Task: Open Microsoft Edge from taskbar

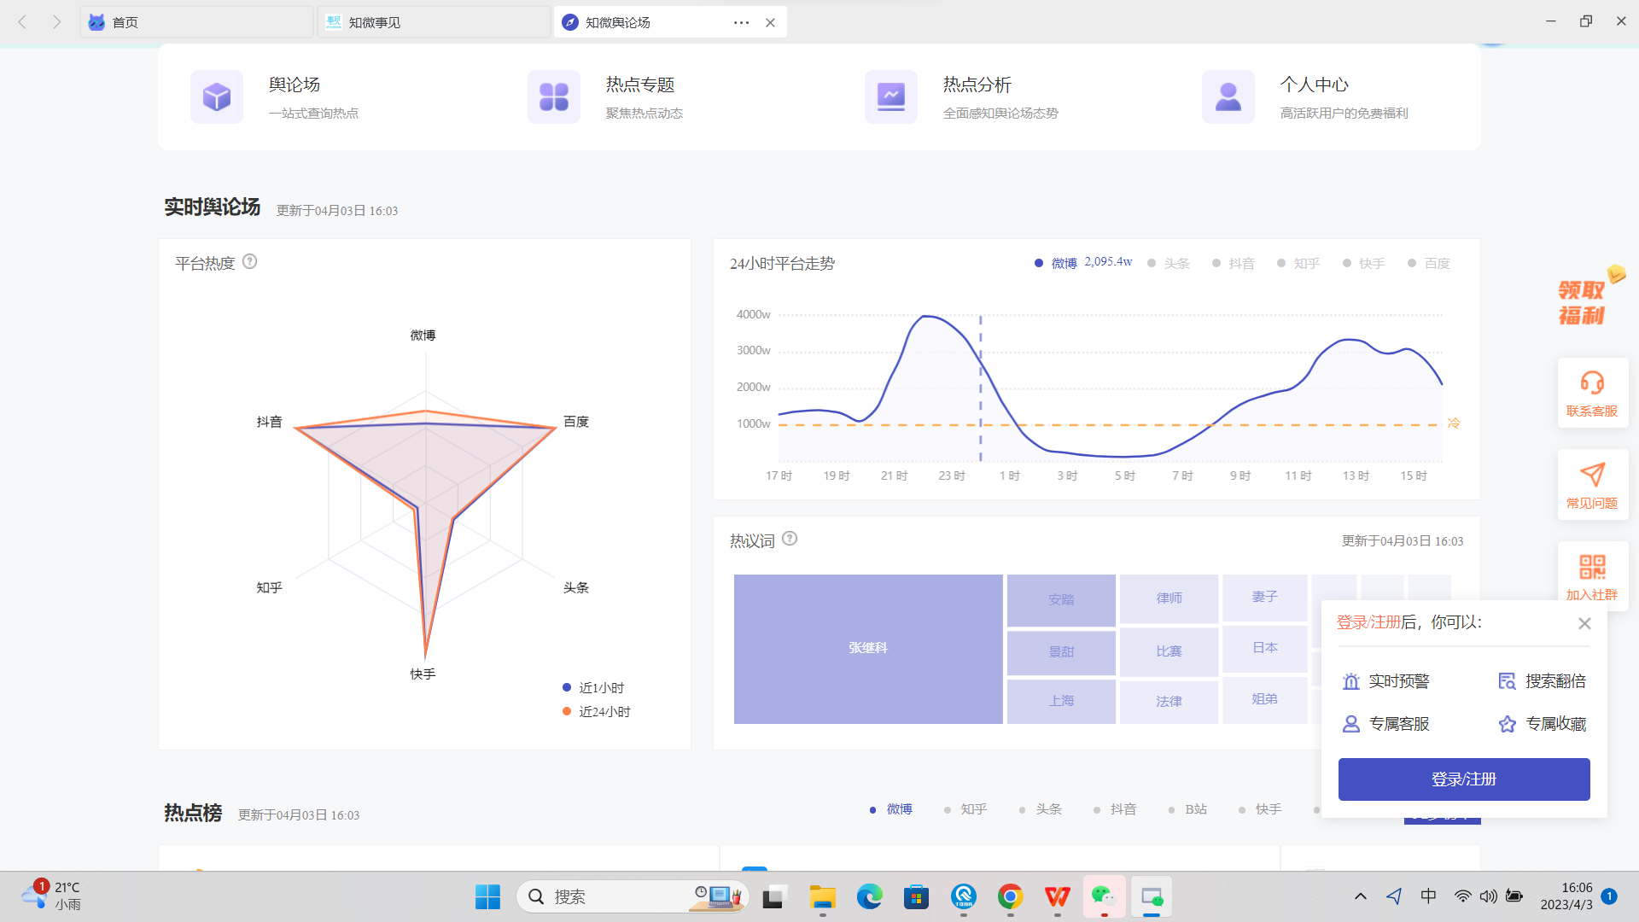Action: 869,896
